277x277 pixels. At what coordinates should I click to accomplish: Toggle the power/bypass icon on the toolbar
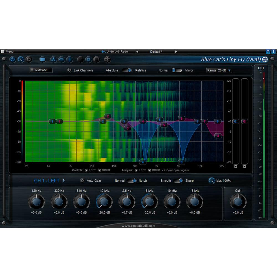tap(13, 59)
